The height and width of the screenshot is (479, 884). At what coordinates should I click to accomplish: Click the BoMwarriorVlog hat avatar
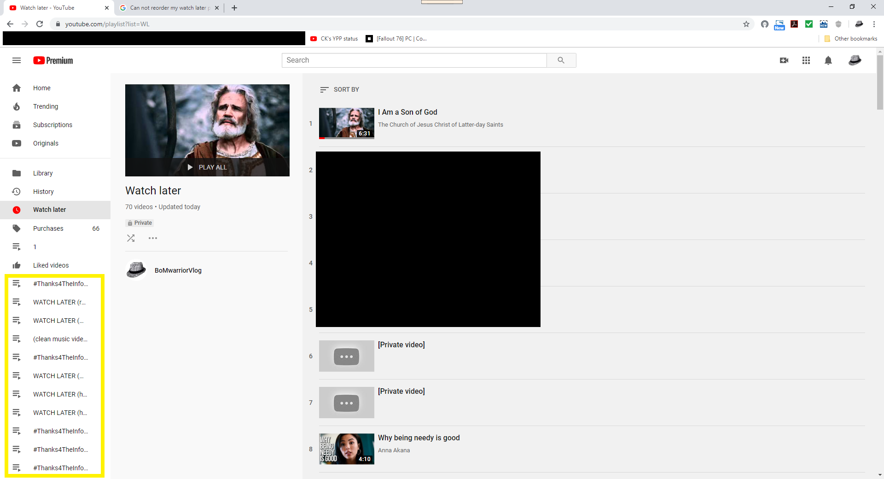tap(136, 270)
